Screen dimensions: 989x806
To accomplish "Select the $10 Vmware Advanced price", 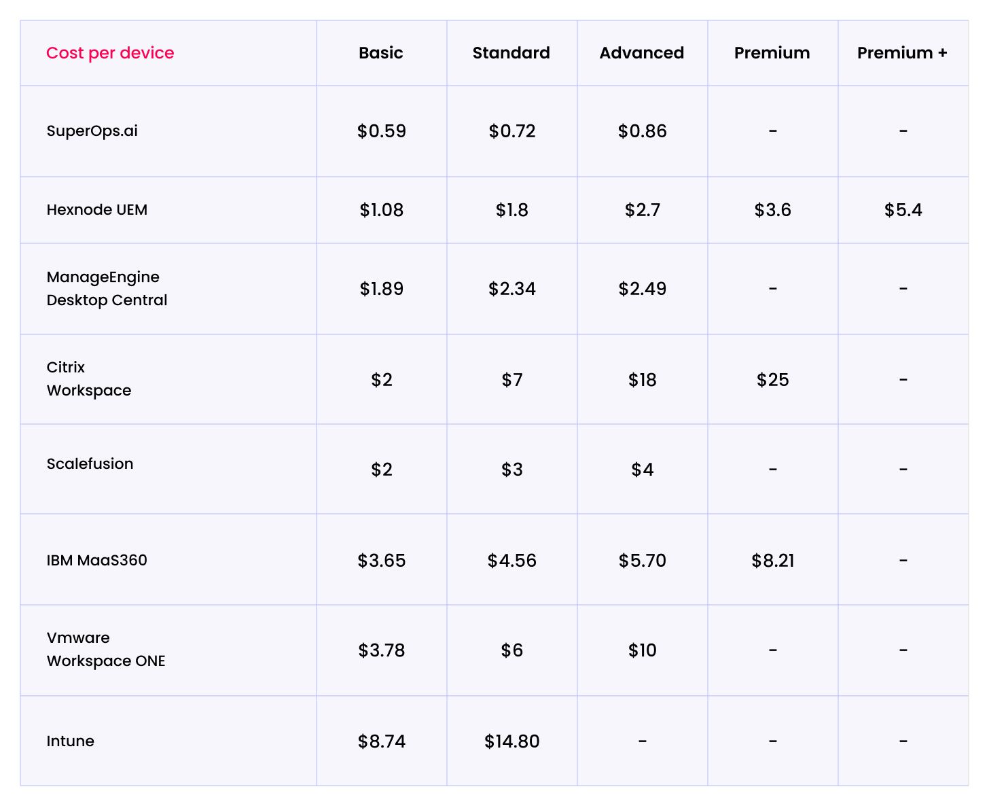I will [643, 650].
